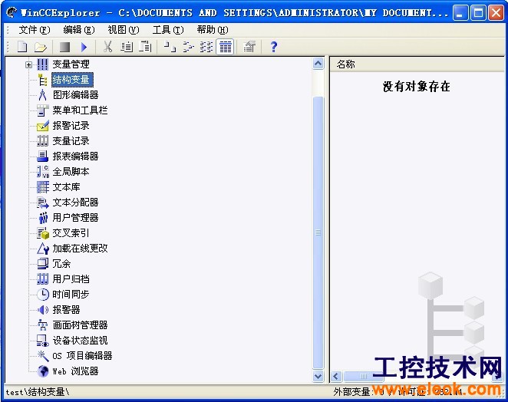Activate runtime with blue play icon

coord(84,47)
